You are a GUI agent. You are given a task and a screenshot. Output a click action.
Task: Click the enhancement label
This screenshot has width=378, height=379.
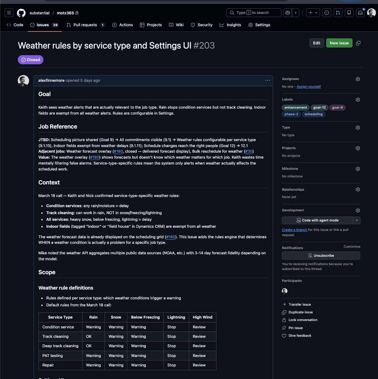coord(295,108)
